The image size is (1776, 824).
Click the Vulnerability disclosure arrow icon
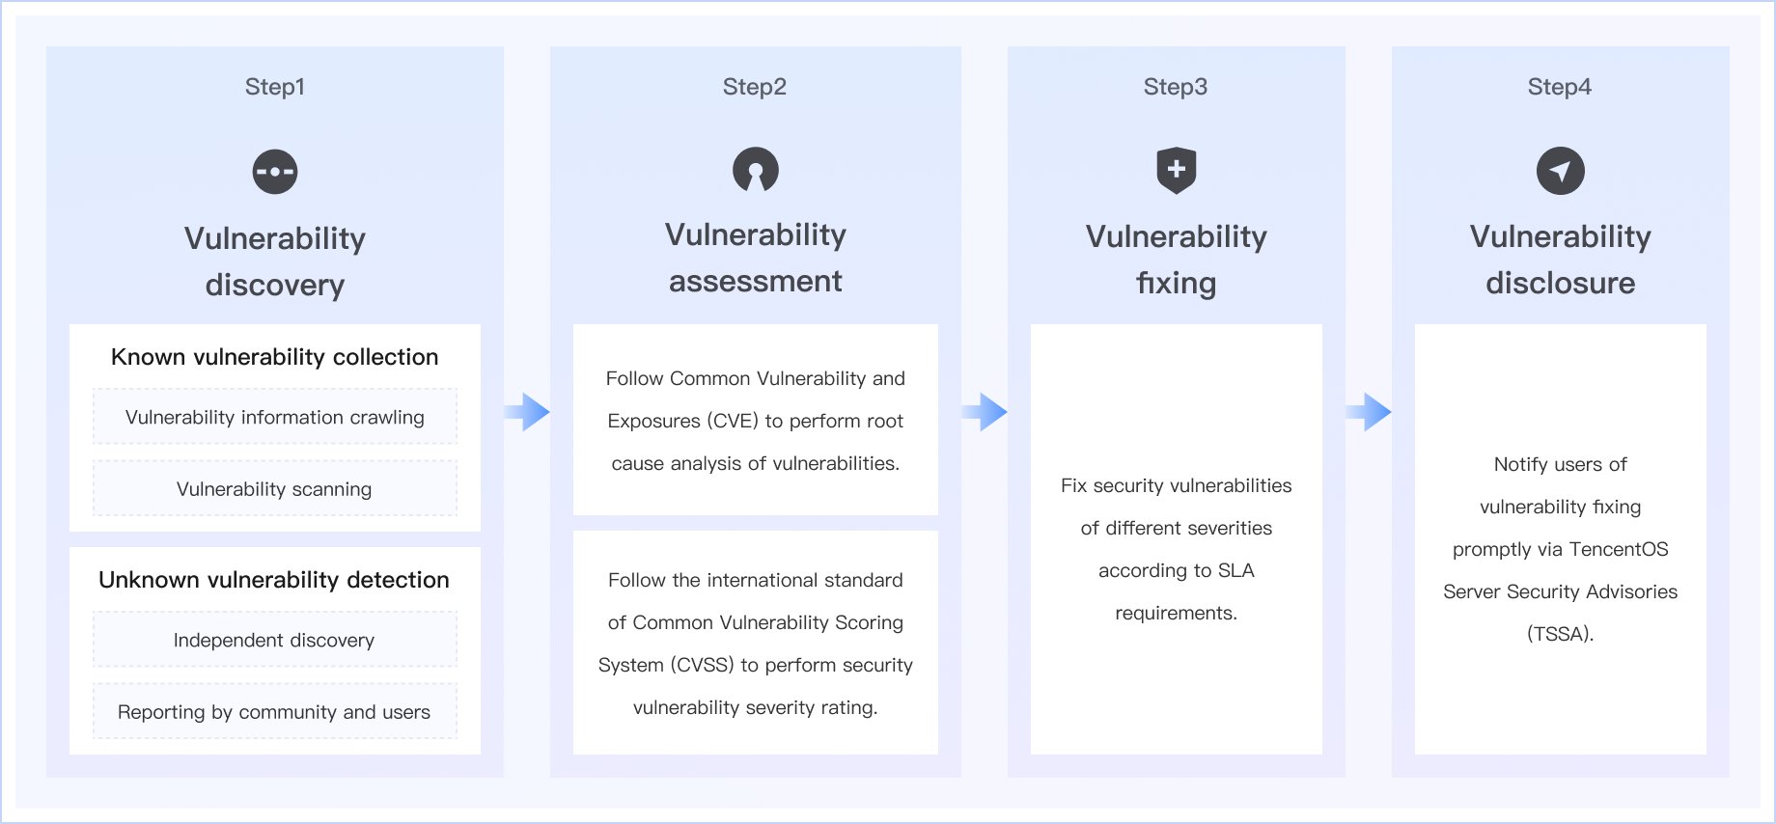[1560, 171]
